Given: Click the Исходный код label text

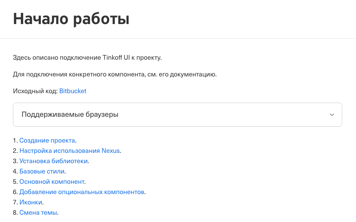Looking at the screenshot, I should (x=35, y=91).
